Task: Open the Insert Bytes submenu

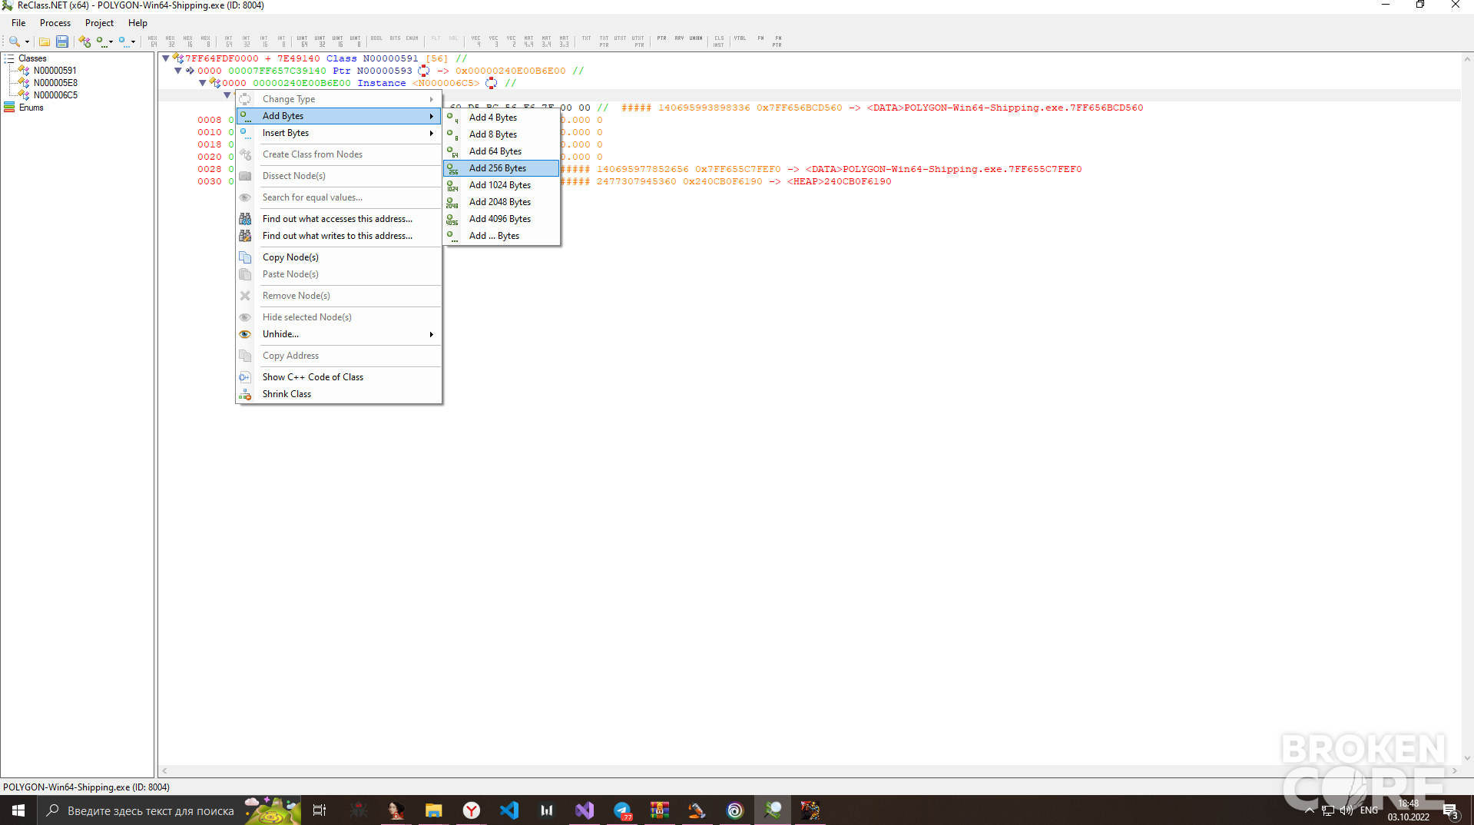Action: pos(339,133)
